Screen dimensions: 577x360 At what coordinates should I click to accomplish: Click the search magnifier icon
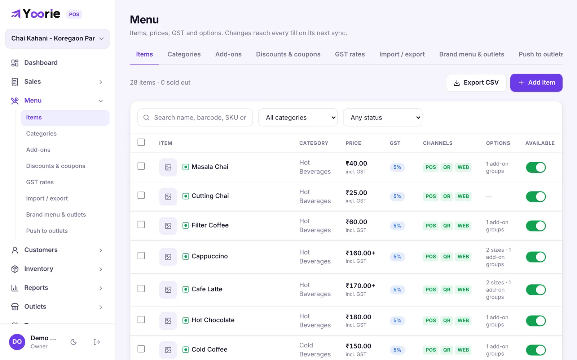click(x=146, y=118)
